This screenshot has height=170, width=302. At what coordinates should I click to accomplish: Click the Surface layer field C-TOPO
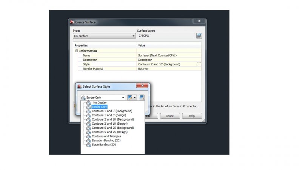166,36
